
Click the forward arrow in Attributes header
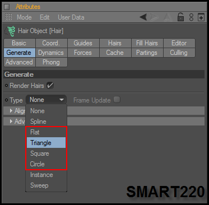[x=154, y=17]
